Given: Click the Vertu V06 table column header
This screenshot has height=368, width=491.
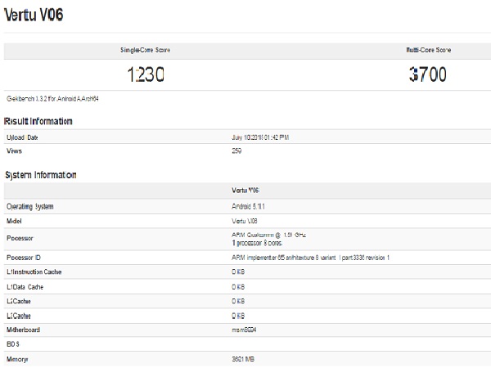Looking at the screenshot, I should 246,190.
